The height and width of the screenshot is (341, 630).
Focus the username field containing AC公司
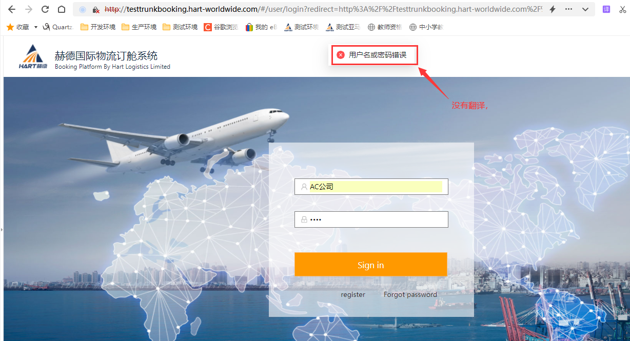[x=371, y=187]
